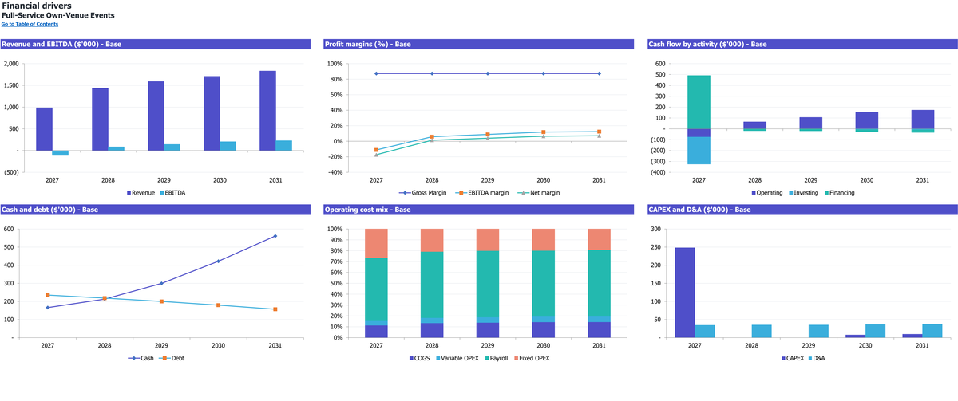958x401 pixels.
Task: Select the Operating legend entry
Action: [x=766, y=193]
